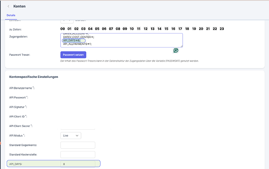269x169 pixels.
Task: Click the API_DAYS input field
Action: point(78,164)
